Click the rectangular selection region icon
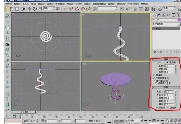This screenshot has width=181, height=124. click(x=17, y=9)
